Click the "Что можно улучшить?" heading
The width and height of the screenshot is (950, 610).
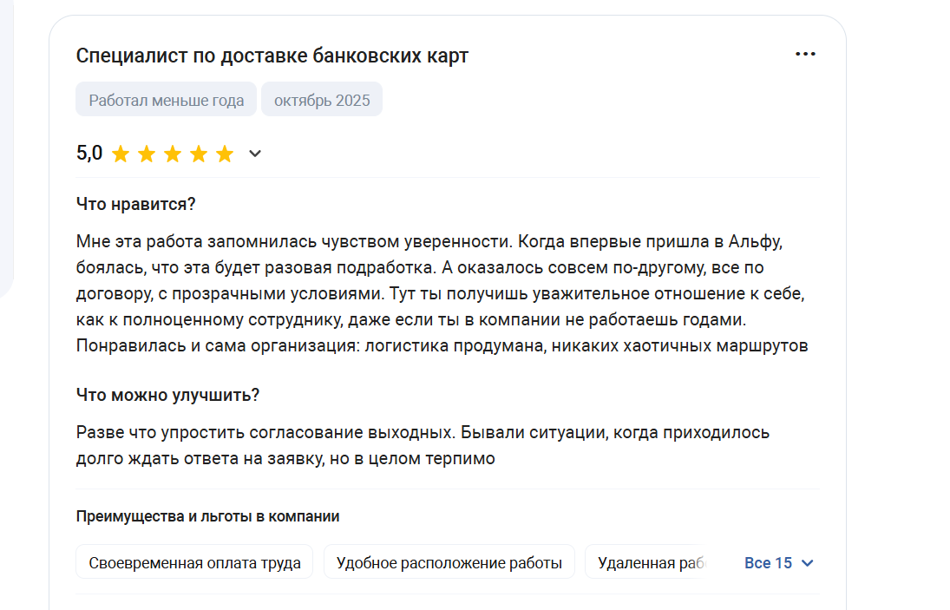pos(168,396)
